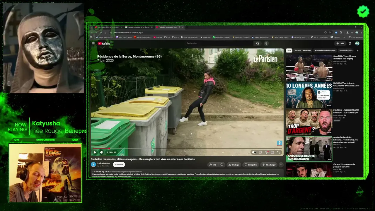The width and height of the screenshot is (375, 211).
Task: Reload the page with the browser refresh icon
Action: tap(101, 32)
